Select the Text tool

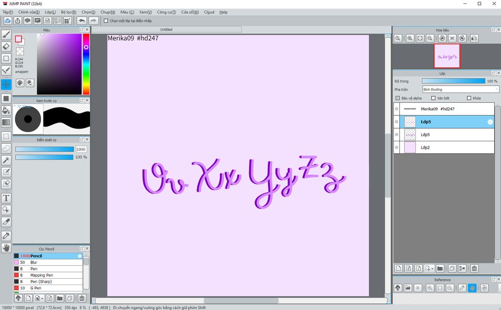click(x=6, y=198)
